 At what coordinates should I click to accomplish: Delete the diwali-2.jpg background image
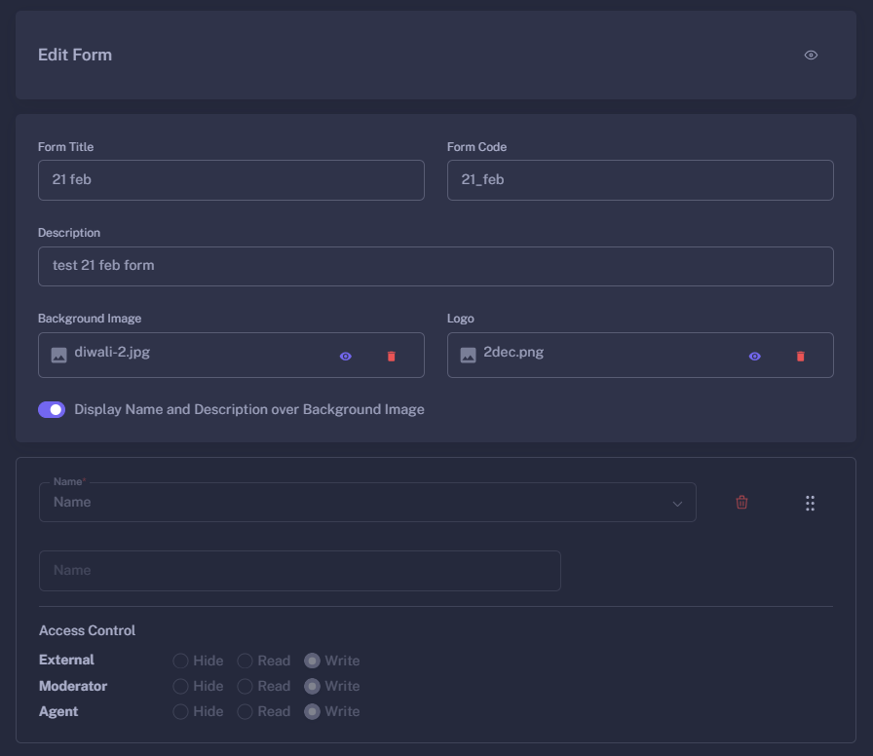point(392,356)
